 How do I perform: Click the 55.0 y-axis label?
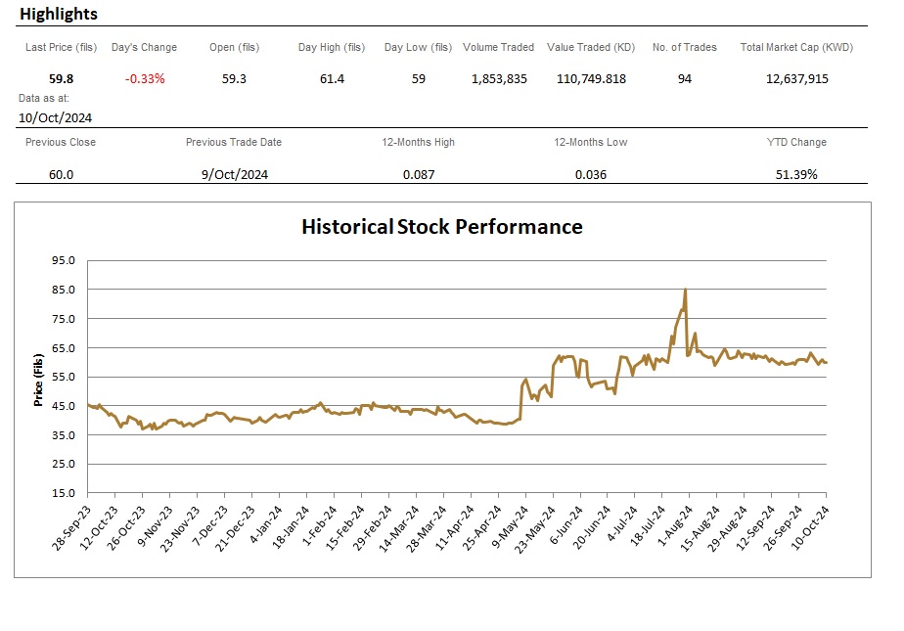[64, 377]
